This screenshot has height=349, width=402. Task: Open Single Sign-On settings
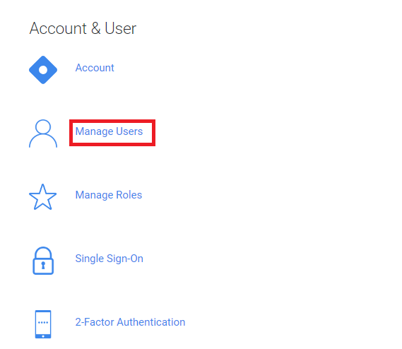pyautogui.click(x=110, y=259)
